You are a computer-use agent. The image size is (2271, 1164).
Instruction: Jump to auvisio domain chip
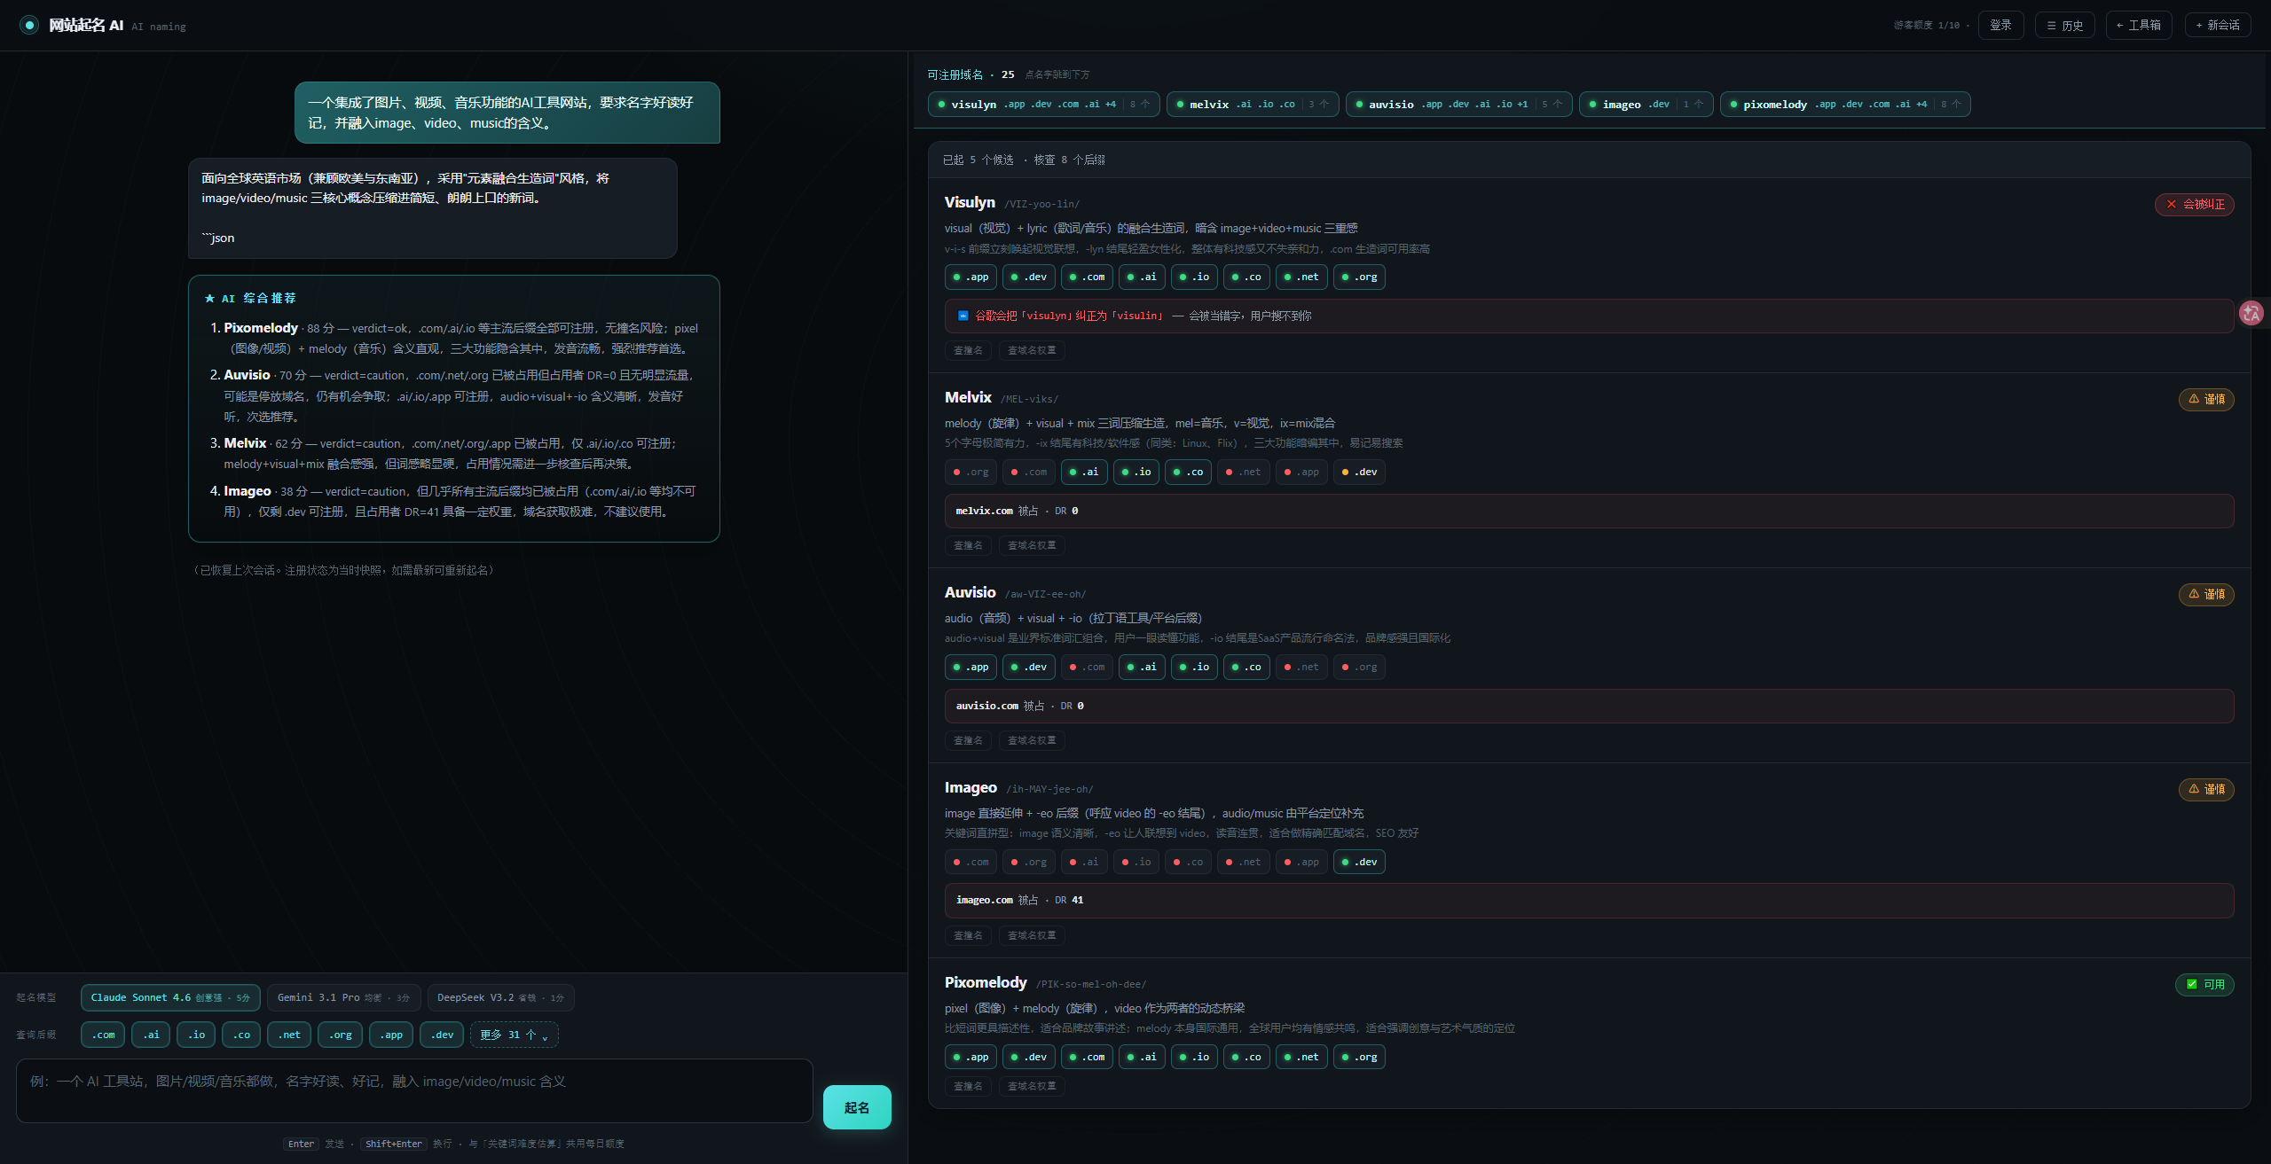pyautogui.click(x=1459, y=105)
